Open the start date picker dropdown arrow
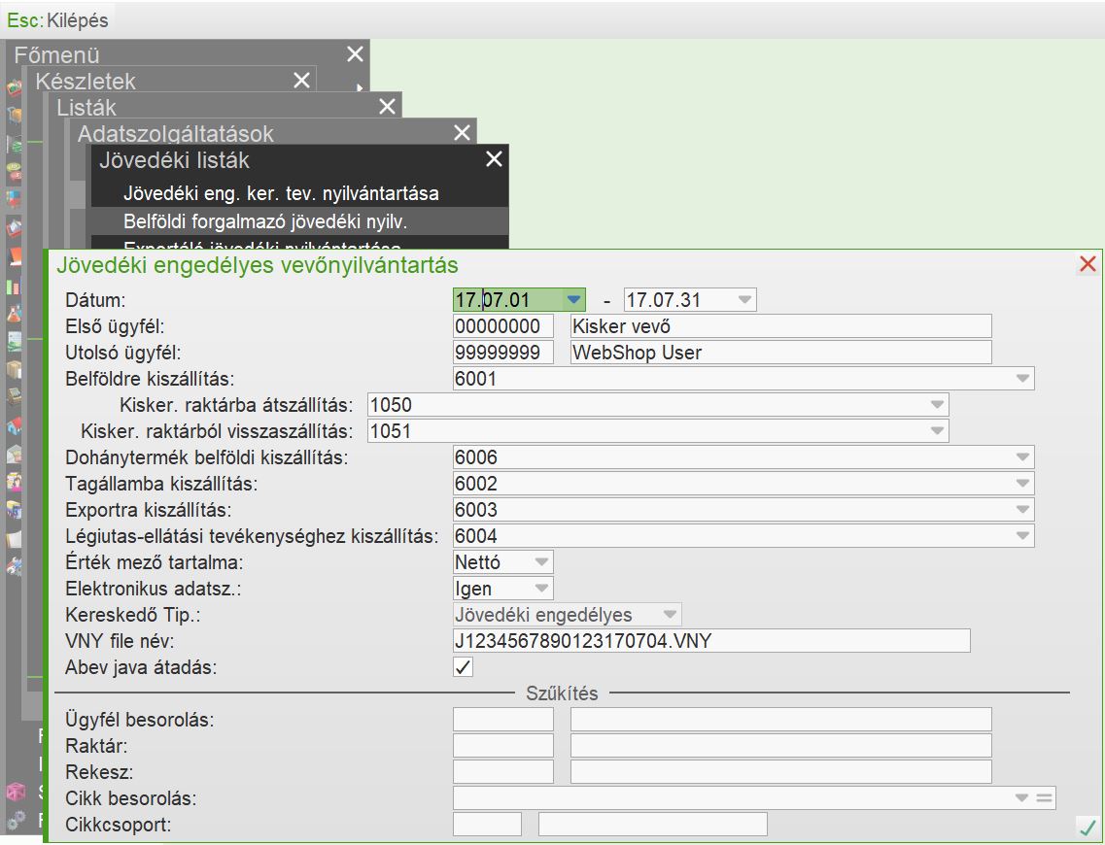The width and height of the screenshot is (1105, 845). coord(574,300)
